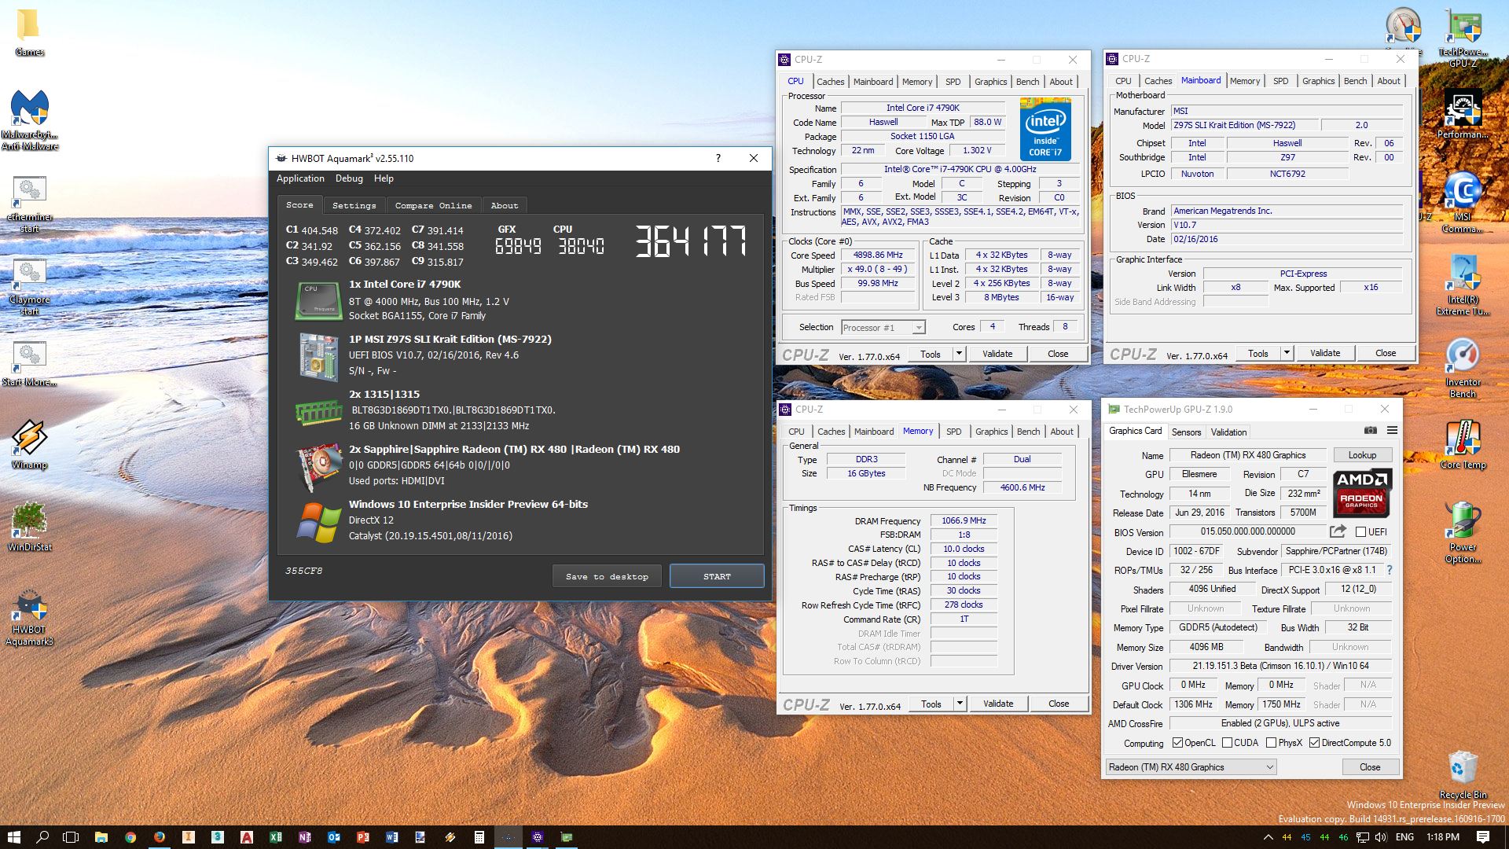Launch Winamp from the desktop
Viewport: 1509px width, 849px height.
point(29,444)
